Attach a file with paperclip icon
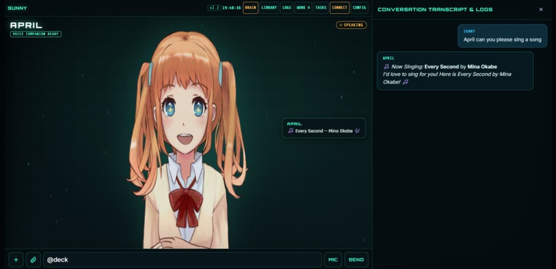This screenshot has width=556, height=269. tap(33, 260)
